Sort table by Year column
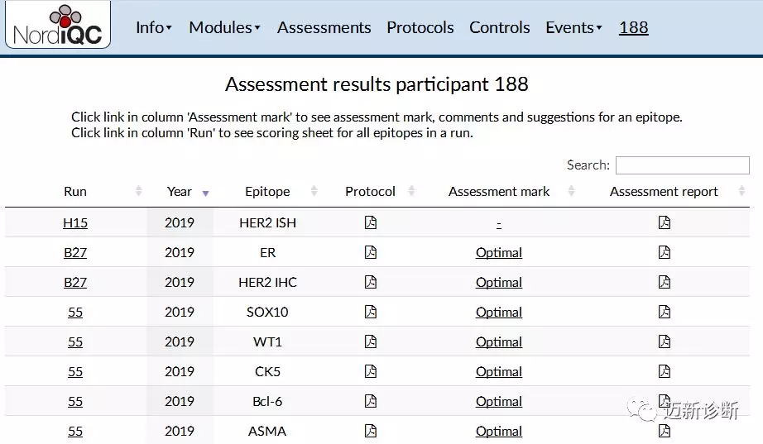The height and width of the screenshot is (444, 763). point(180,191)
